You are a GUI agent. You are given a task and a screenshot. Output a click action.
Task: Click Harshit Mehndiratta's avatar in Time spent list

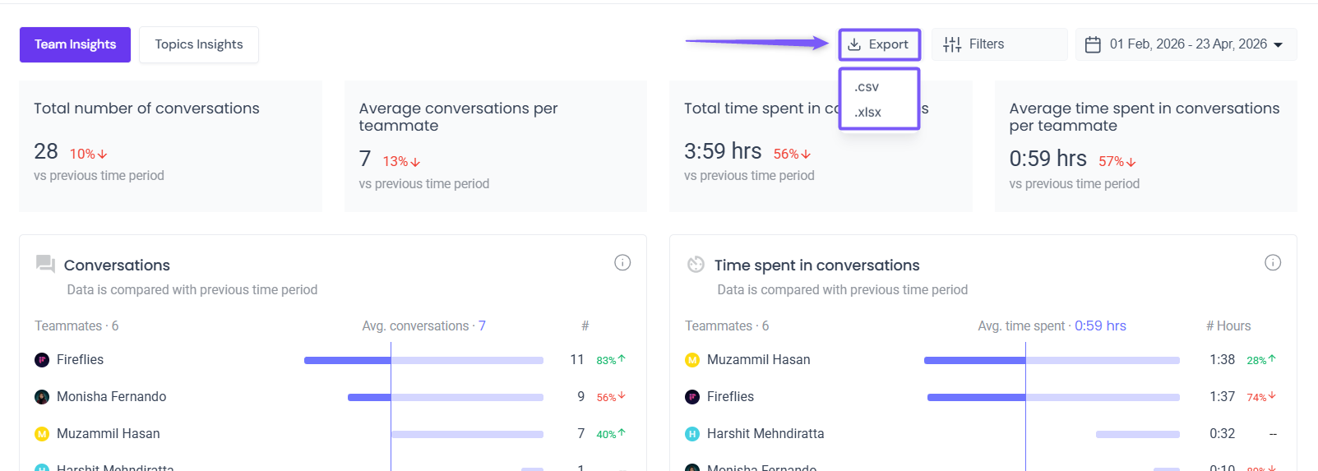(692, 434)
